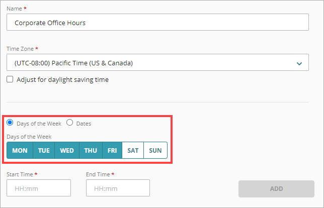Click the Time Zone dropdown chevron arrow

tap(299, 63)
